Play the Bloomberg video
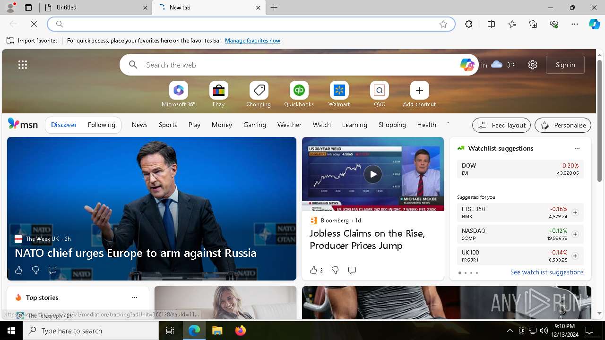Viewport: 605px width, 340px height. click(373, 174)
